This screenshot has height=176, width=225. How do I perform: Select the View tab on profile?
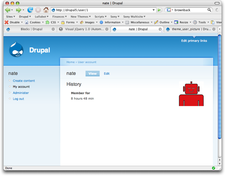tap(93, 73)
